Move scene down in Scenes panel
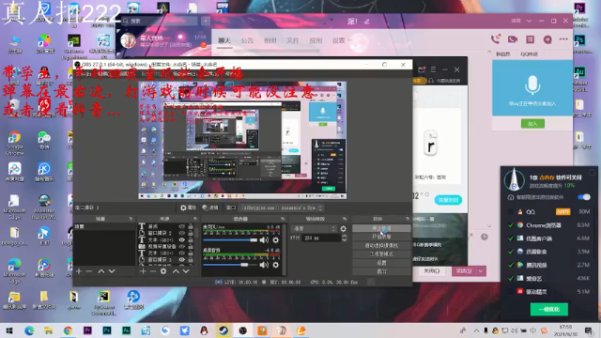 pos(112,271)
